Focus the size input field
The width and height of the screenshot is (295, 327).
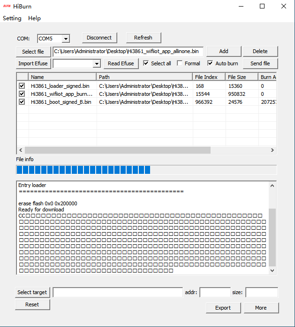[x=262, y=292]
